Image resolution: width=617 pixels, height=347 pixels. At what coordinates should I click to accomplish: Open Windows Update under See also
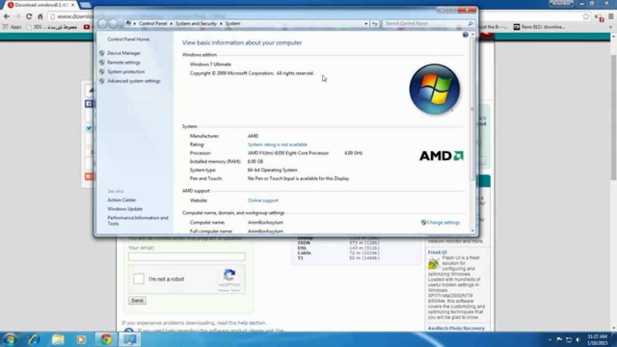[125, 209]
